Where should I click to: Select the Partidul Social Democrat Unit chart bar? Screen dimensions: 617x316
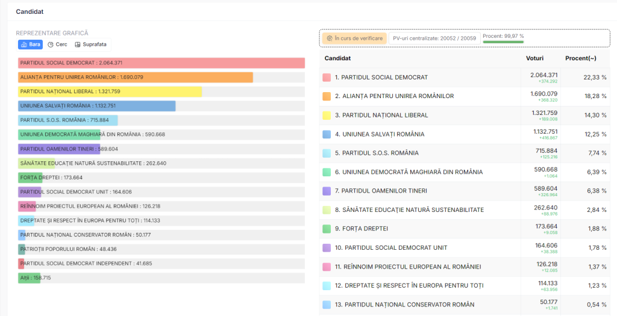tap(30, 192)
